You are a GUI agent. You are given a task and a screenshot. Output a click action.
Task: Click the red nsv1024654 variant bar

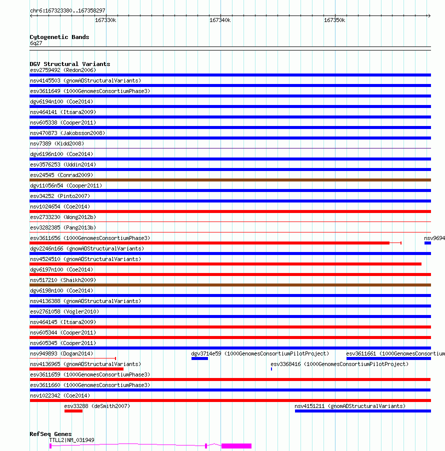click(230, 211)
